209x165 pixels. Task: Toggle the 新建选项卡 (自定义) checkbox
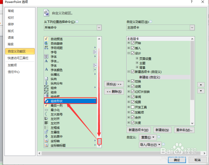132,72
